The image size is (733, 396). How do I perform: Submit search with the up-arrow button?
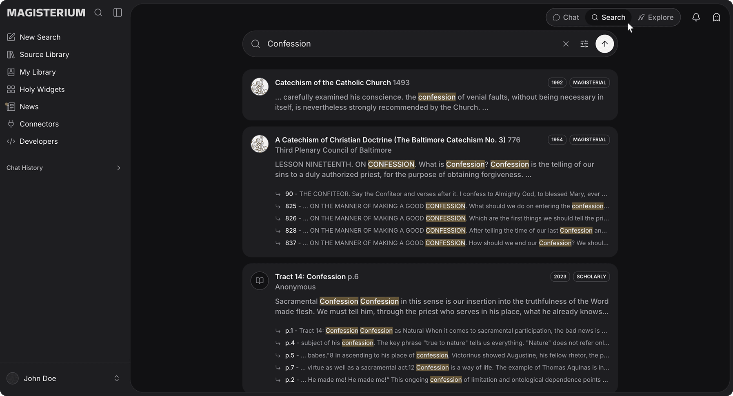point(604,44)
